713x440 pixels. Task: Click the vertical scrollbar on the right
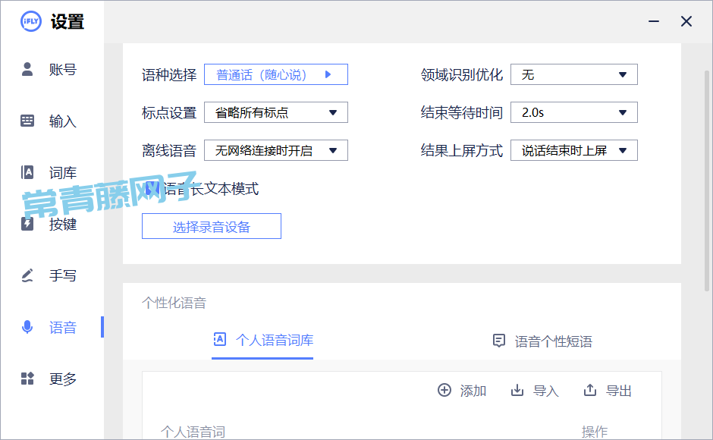pyautogui.click(x=707, y=182)
